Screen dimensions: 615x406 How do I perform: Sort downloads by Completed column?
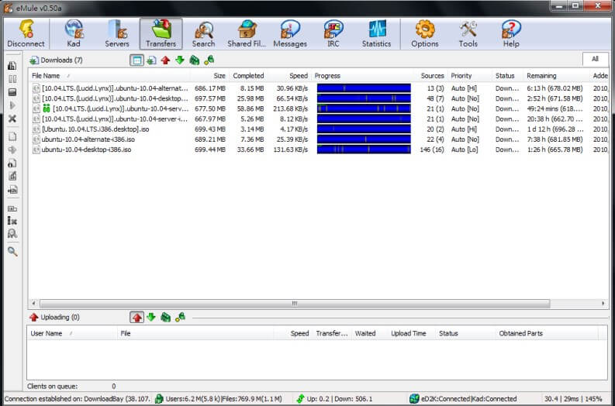[x=248, y=76]
